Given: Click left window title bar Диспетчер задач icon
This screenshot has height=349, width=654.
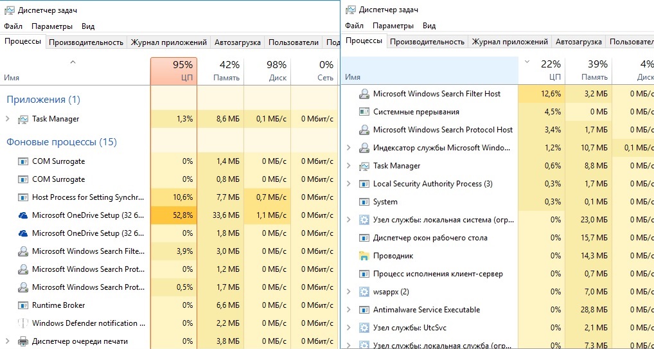Looking at the screenshot, I should 10,10.
